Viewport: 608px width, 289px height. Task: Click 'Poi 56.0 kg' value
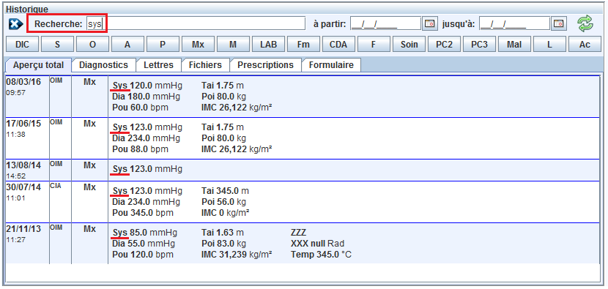tap(223, 202)
